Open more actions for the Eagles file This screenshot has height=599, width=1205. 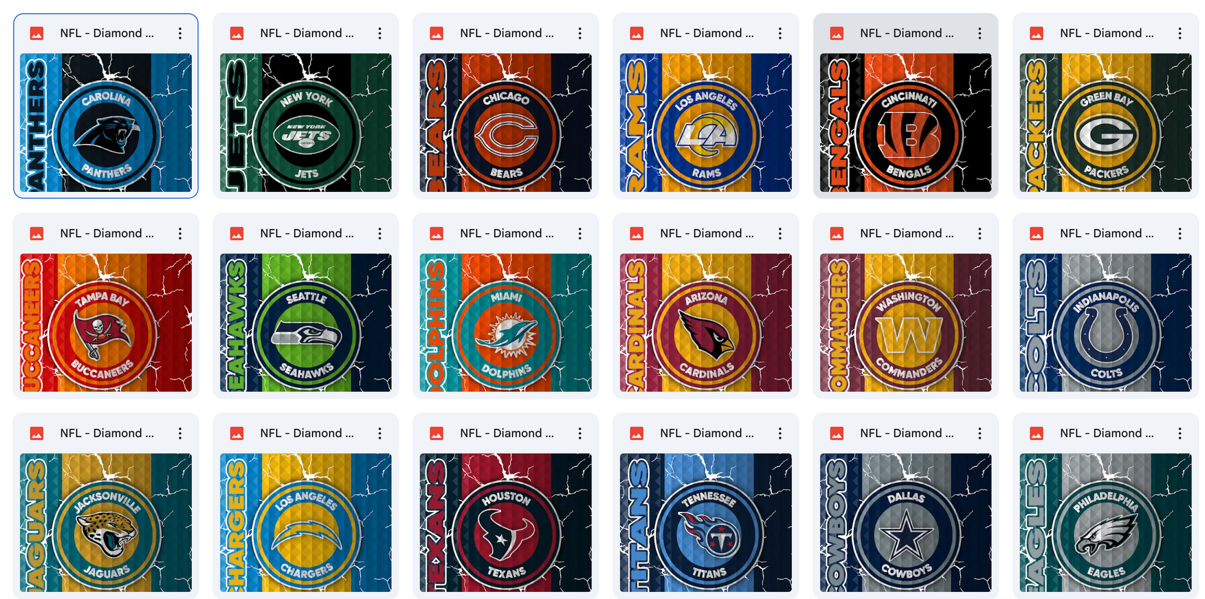(1180, 434)
